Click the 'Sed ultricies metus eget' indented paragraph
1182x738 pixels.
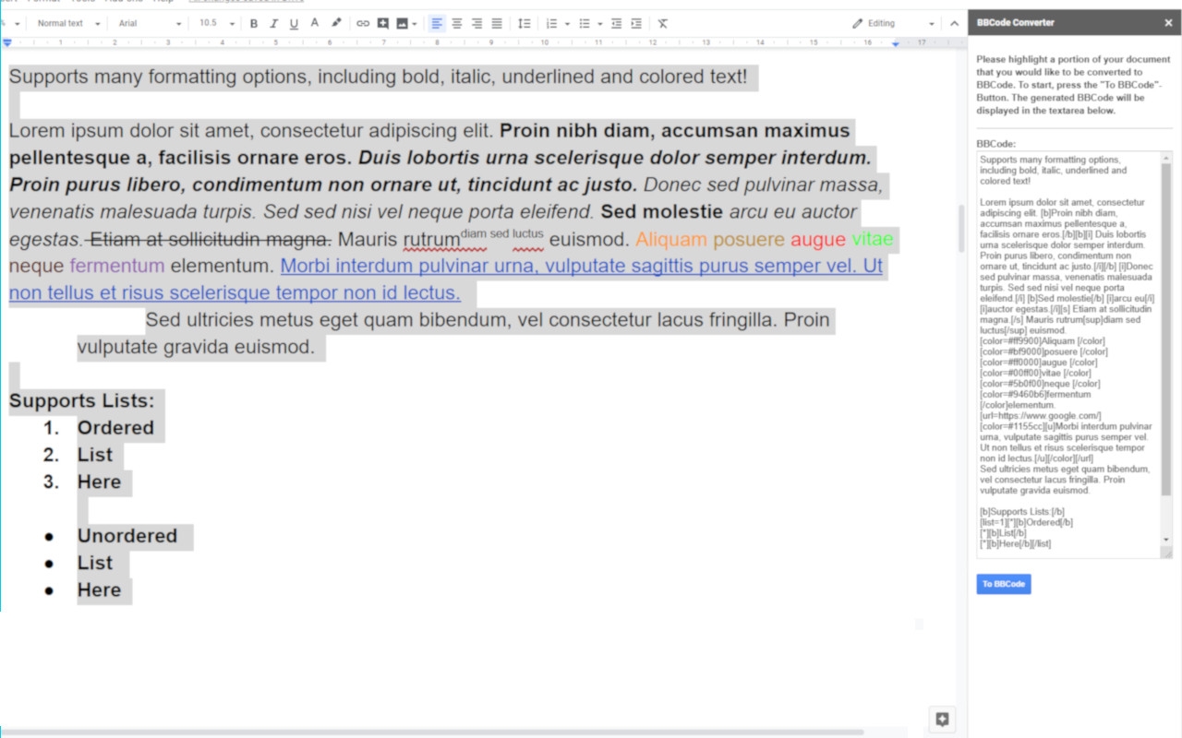click(453, 334)
